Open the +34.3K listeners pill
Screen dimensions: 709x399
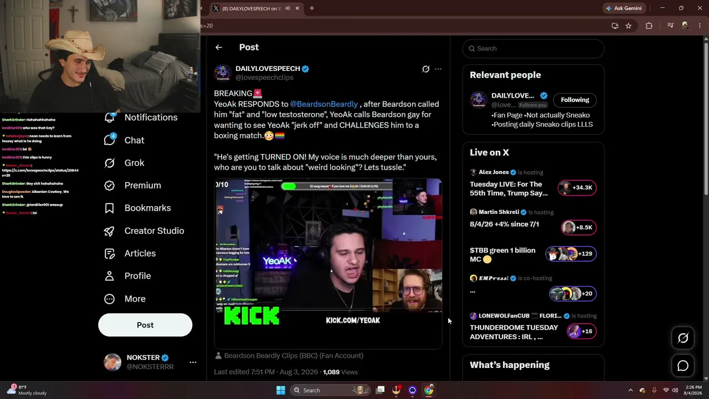point(577,188)
